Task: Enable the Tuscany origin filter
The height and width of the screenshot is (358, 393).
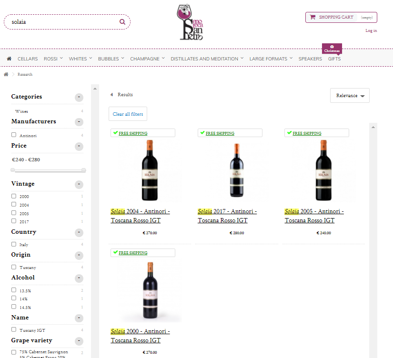Action: (x=14, y=267)
